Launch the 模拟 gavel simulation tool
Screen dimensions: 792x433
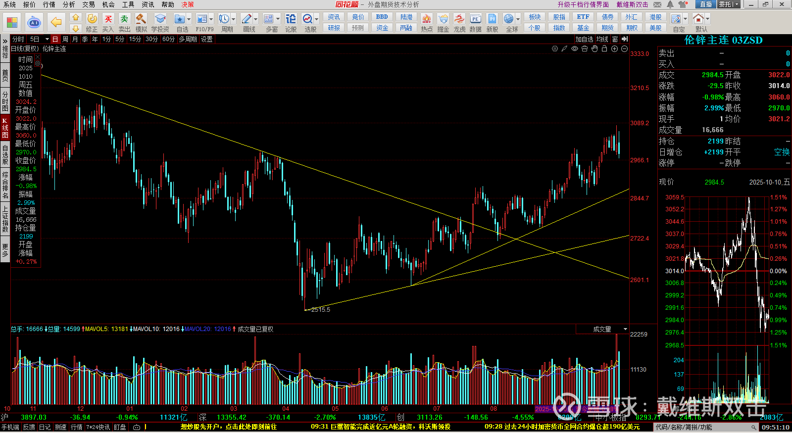click(x=141, y=23)
